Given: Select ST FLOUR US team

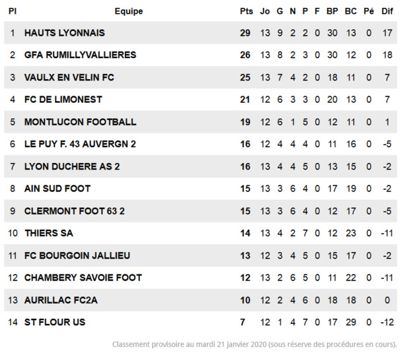Looking at the screenshot, I should coord(55,323).
